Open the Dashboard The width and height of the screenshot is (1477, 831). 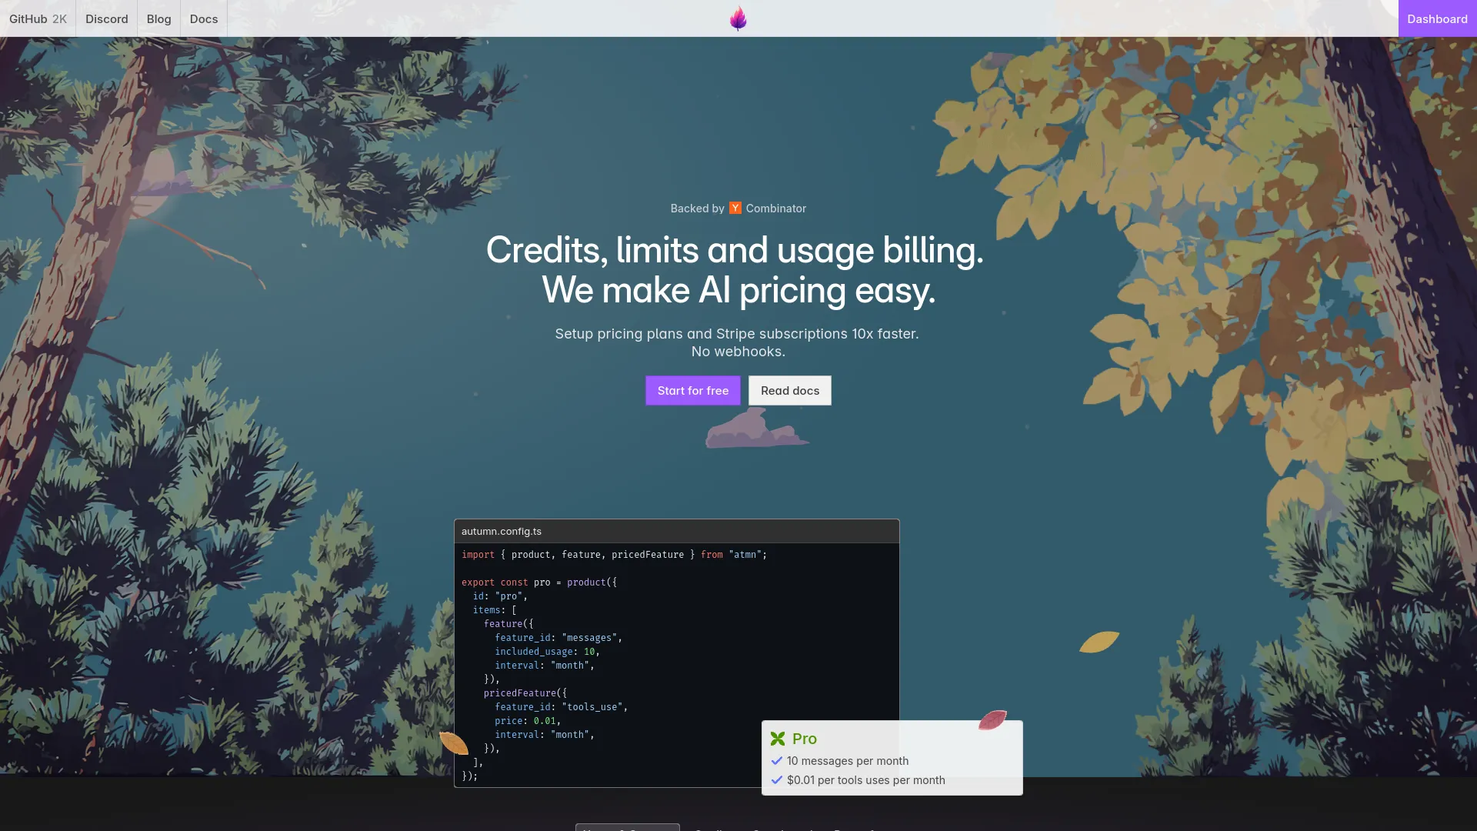(x=1437, y=18)
